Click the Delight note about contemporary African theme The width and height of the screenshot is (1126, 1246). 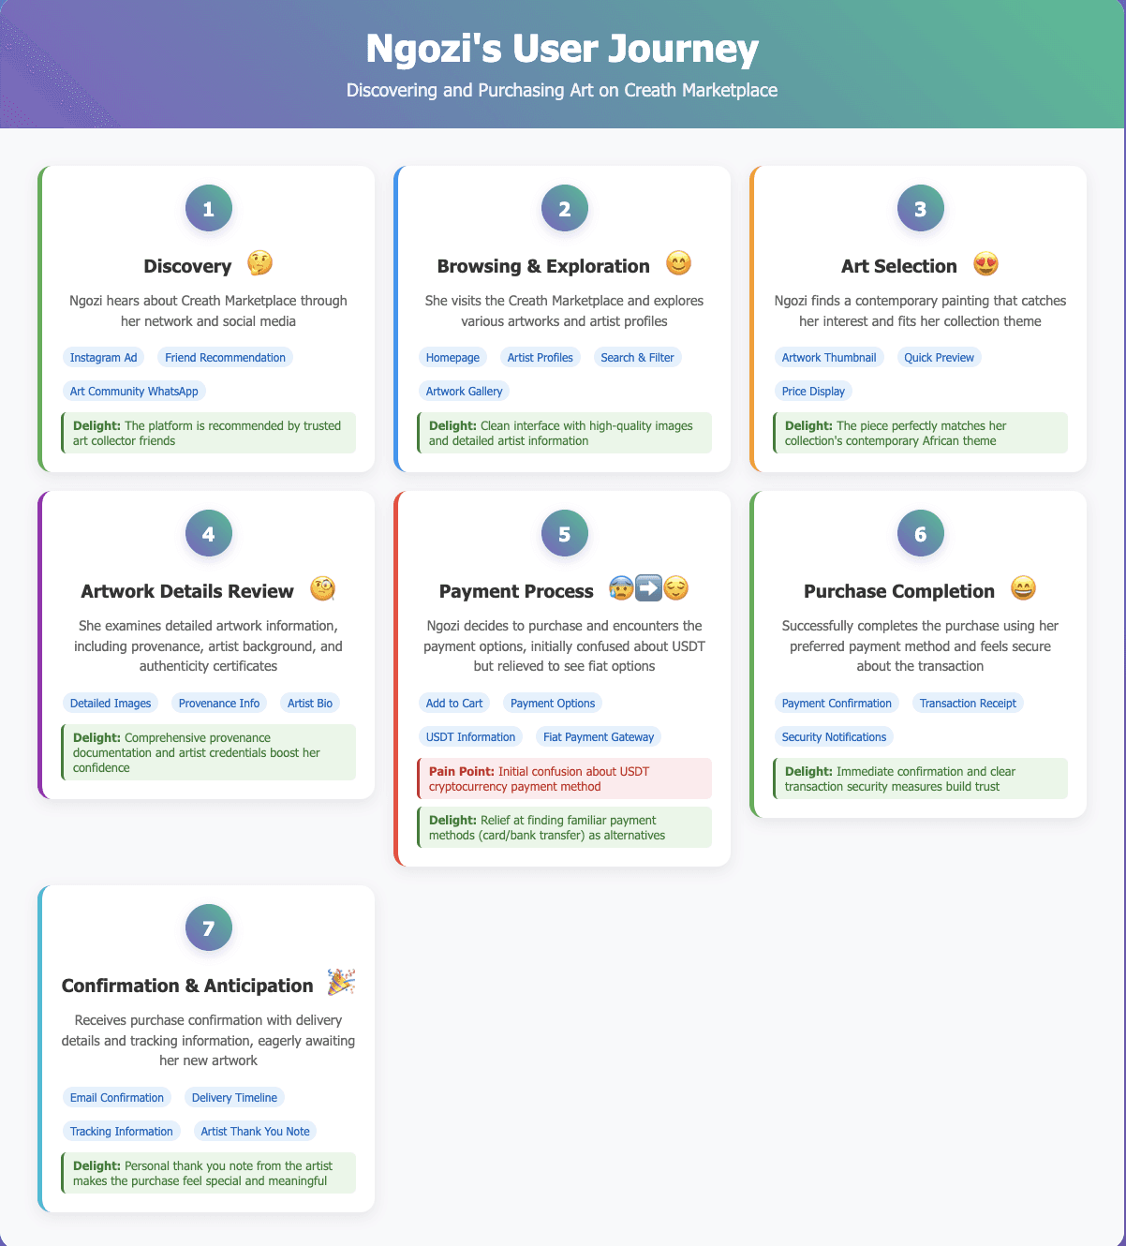point(920,433)
